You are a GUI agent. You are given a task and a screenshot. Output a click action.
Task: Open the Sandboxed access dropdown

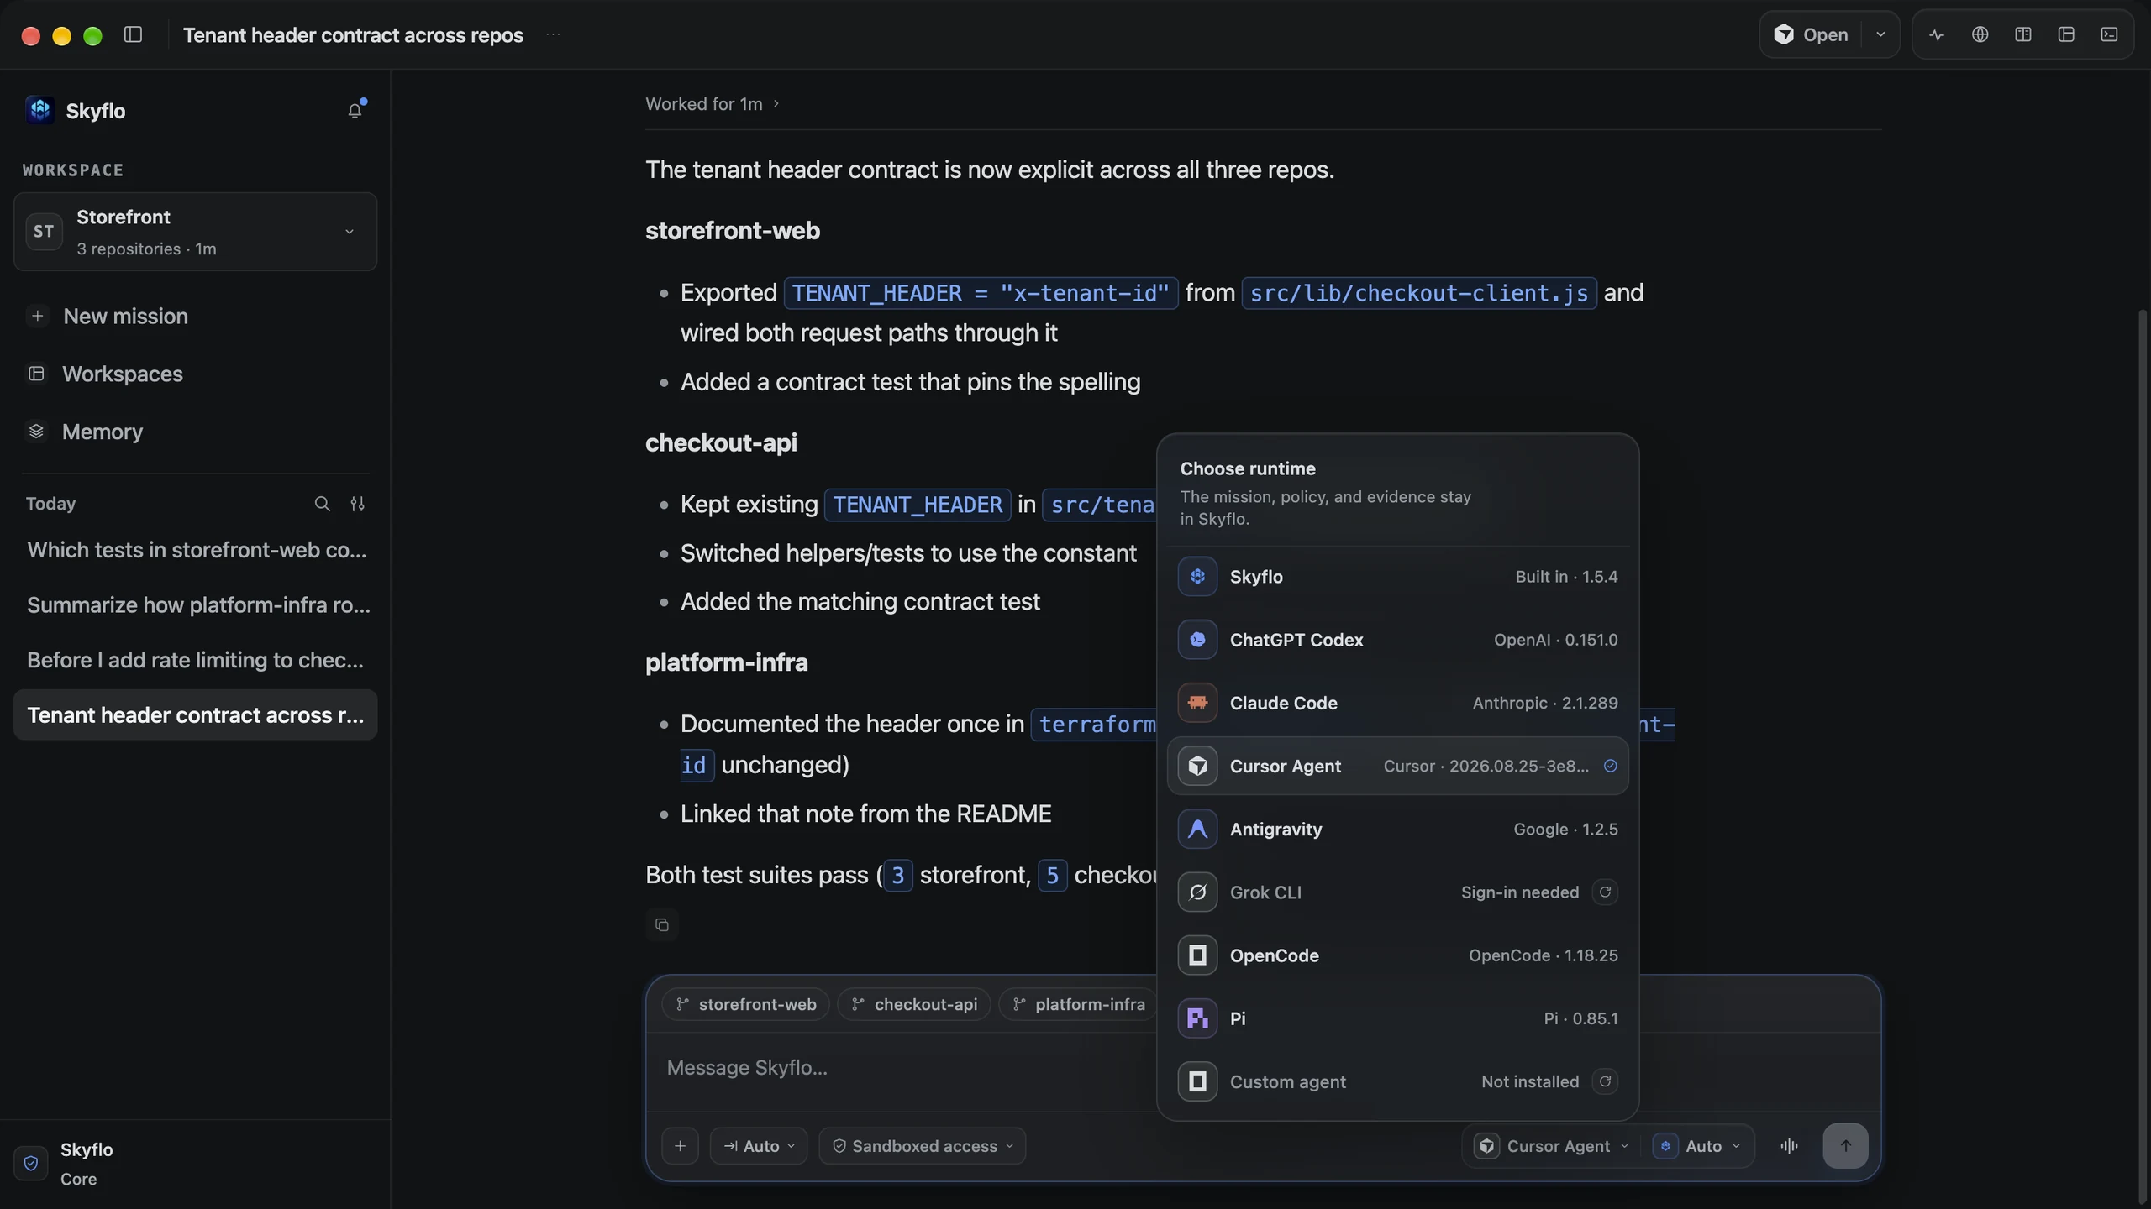923,1146
